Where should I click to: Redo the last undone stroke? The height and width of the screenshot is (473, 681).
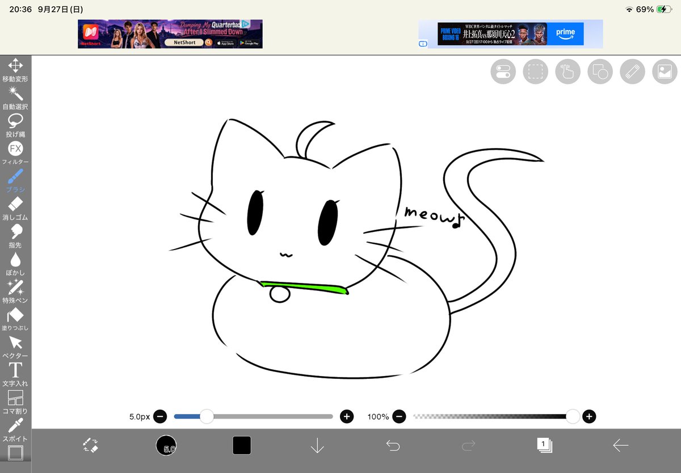tap(468, 446)
